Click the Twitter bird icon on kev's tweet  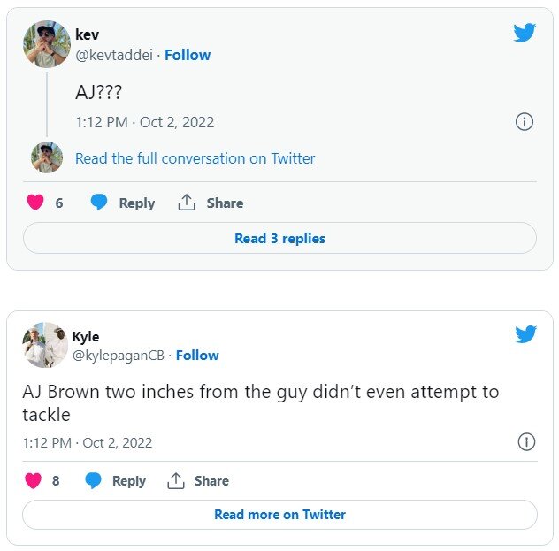[525, 33]
